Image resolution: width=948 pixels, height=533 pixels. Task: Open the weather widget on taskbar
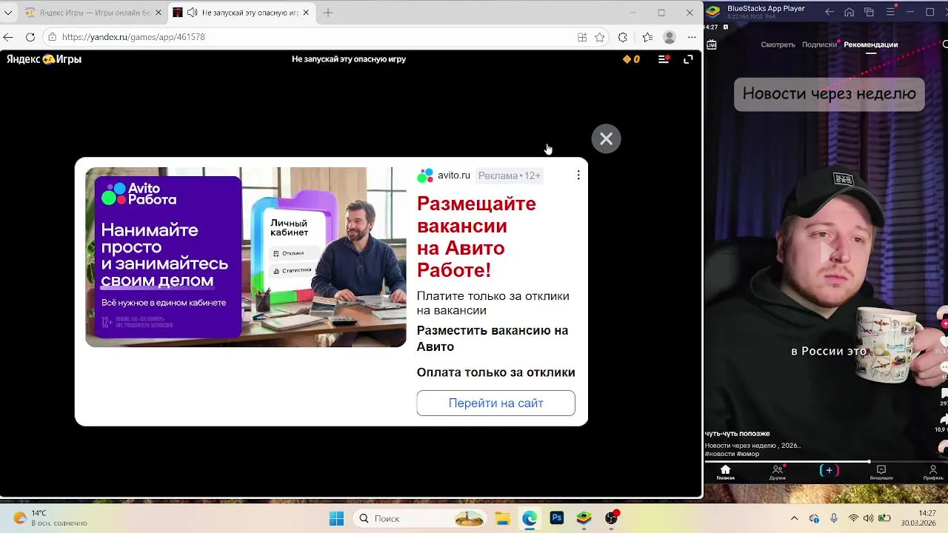pos(50,518)
